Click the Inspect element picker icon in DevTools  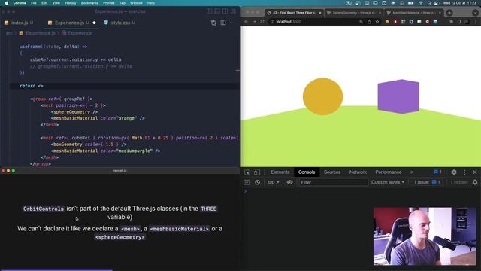click(x=247, y=172)
